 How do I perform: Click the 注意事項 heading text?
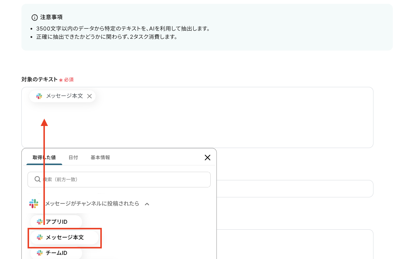click(x=51, y=17)
